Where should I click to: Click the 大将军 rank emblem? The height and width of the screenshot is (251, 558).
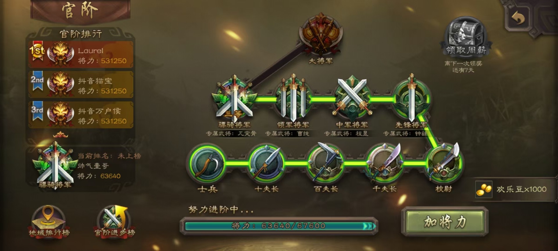click(321, 35)
